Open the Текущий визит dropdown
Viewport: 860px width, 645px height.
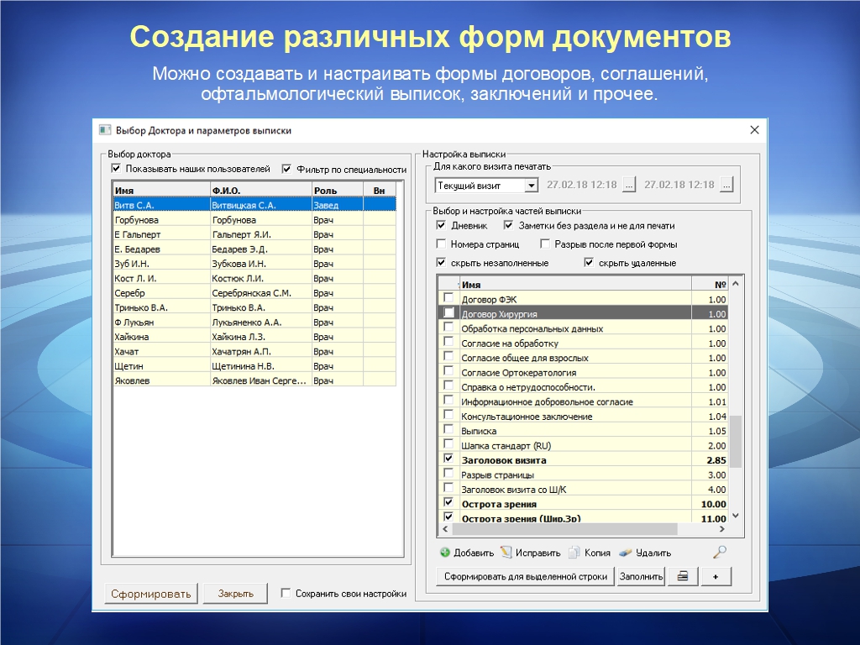point(531,186)
